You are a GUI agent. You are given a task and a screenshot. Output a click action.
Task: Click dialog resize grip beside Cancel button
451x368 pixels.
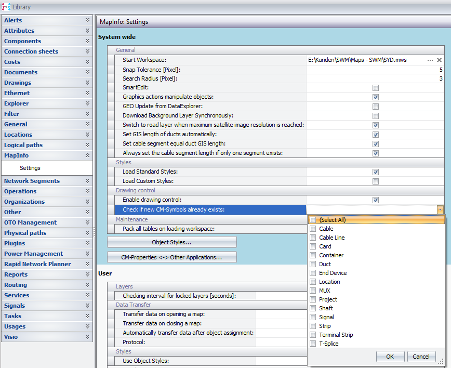point(441,361)
